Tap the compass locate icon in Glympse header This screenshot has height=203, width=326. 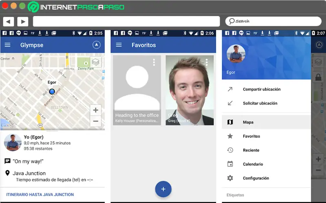[x=97, y=45]
